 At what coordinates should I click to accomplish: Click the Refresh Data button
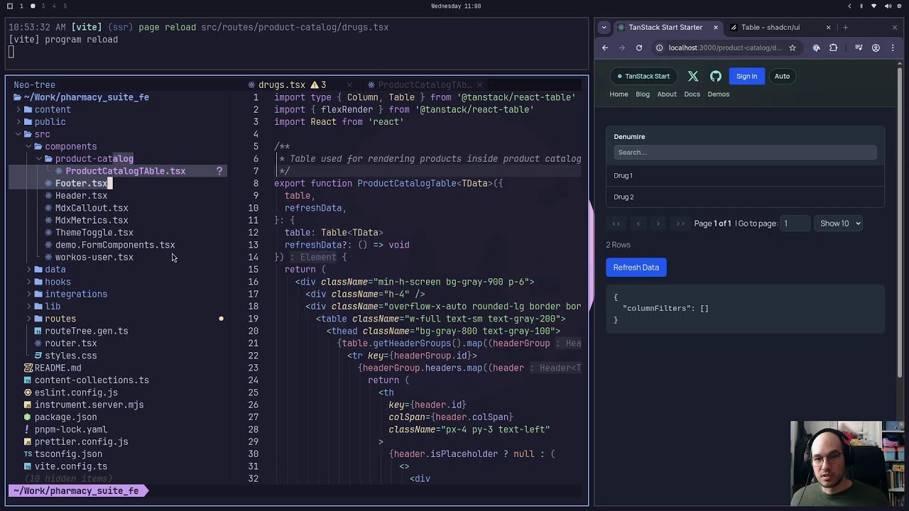(636, 268)
